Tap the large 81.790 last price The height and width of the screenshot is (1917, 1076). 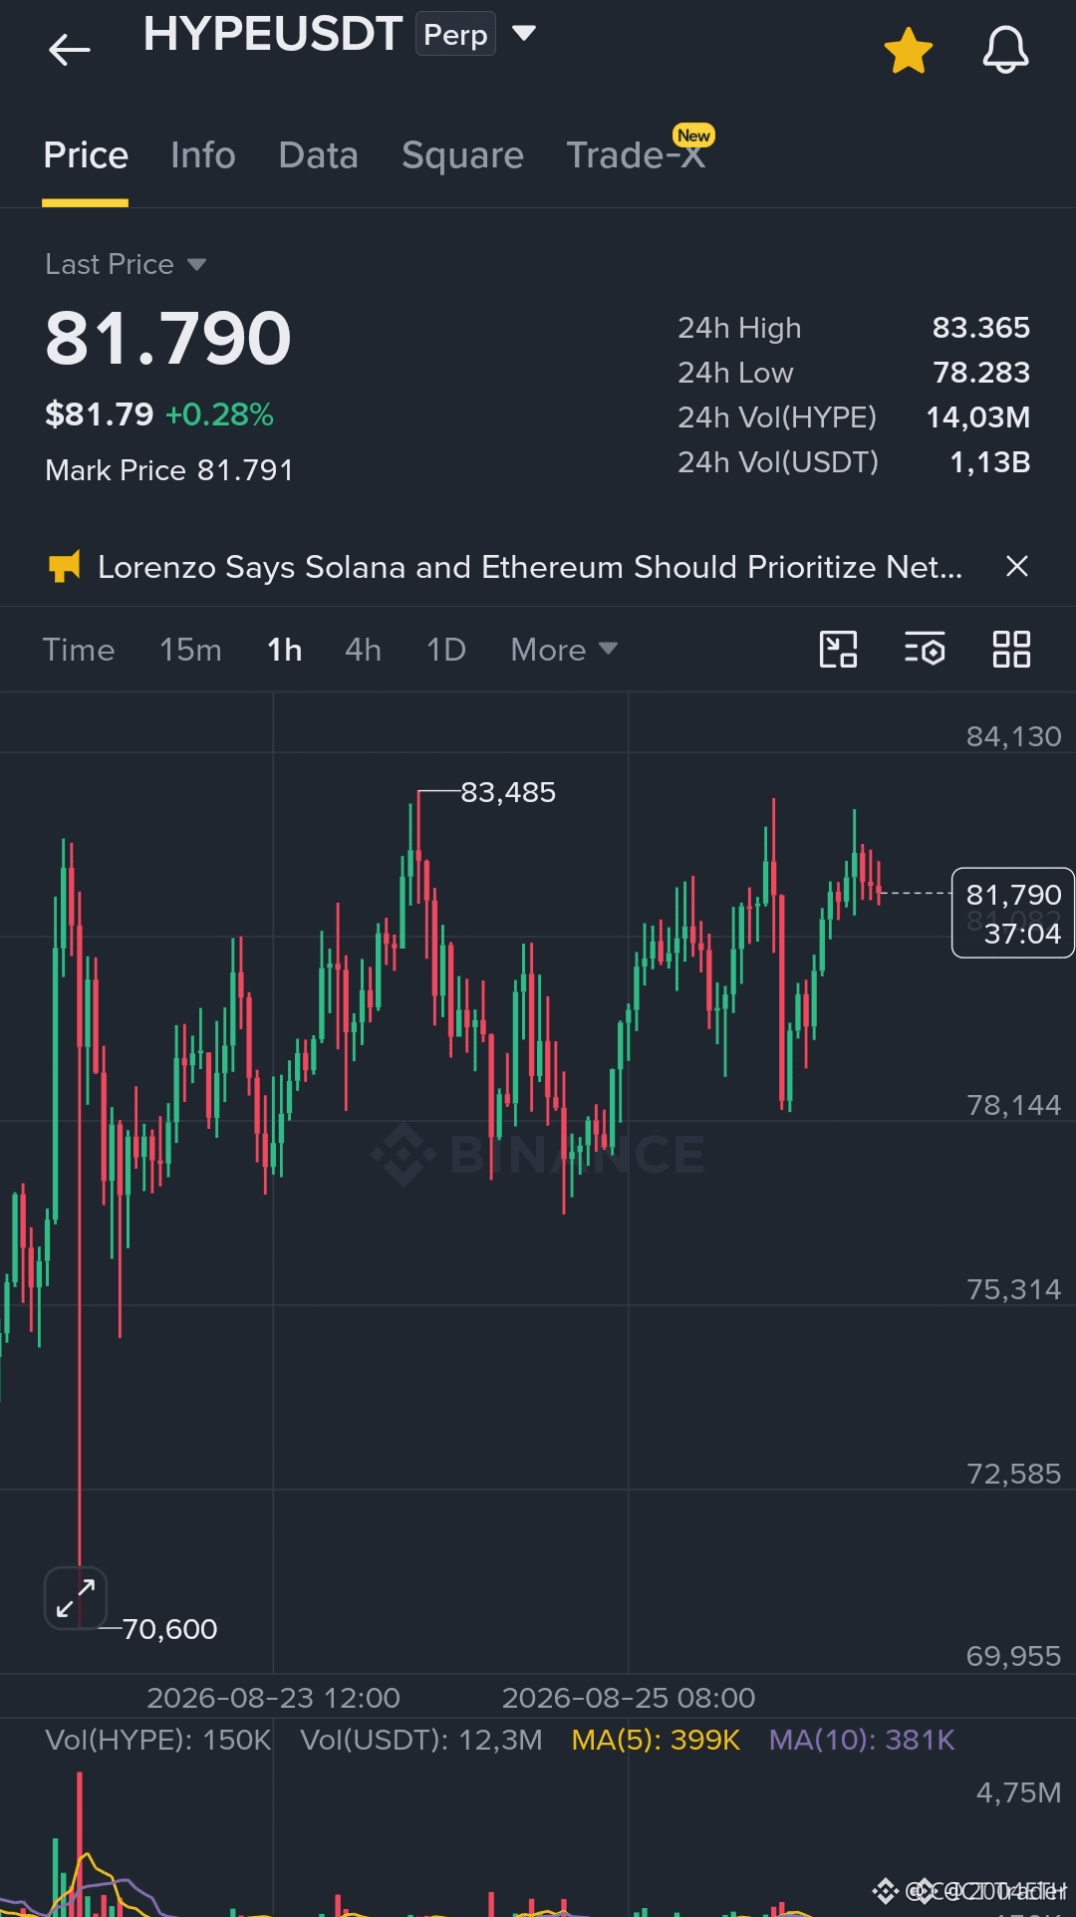pyautogui.click(x=168, y=338)
